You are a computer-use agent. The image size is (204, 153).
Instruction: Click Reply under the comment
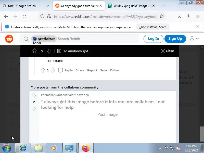pos(69,70)
